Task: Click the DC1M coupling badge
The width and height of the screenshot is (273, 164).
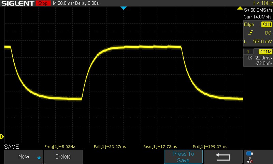Action: (265, 52)
